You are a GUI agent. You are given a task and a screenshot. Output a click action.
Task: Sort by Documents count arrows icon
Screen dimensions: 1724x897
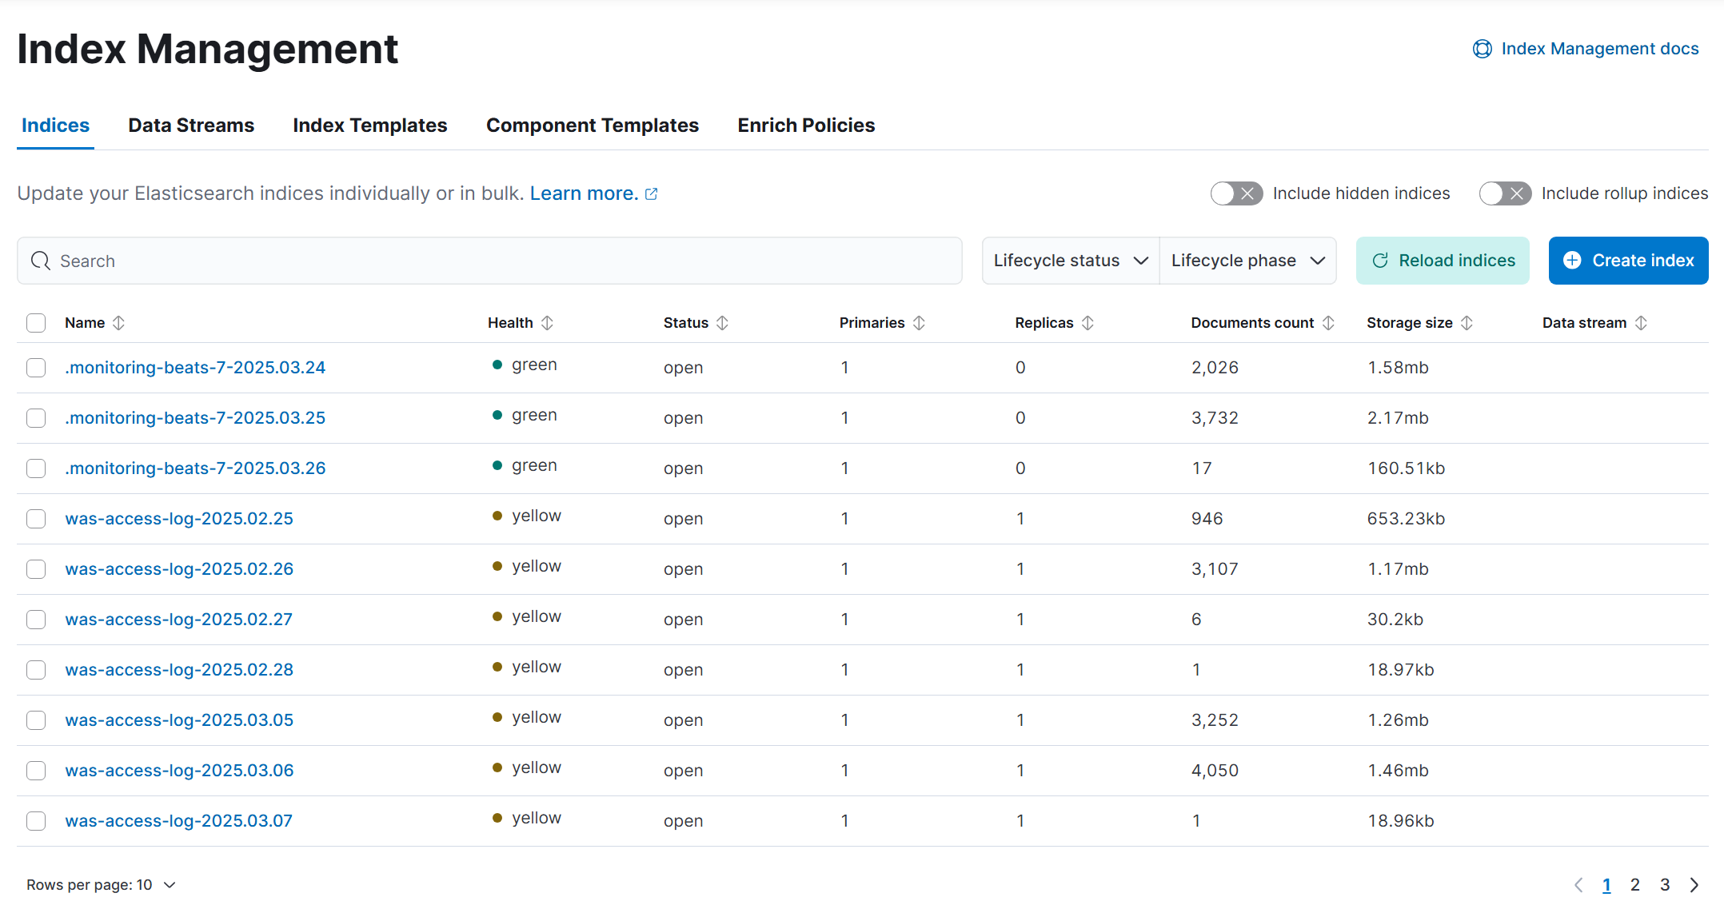point(1328,323)
